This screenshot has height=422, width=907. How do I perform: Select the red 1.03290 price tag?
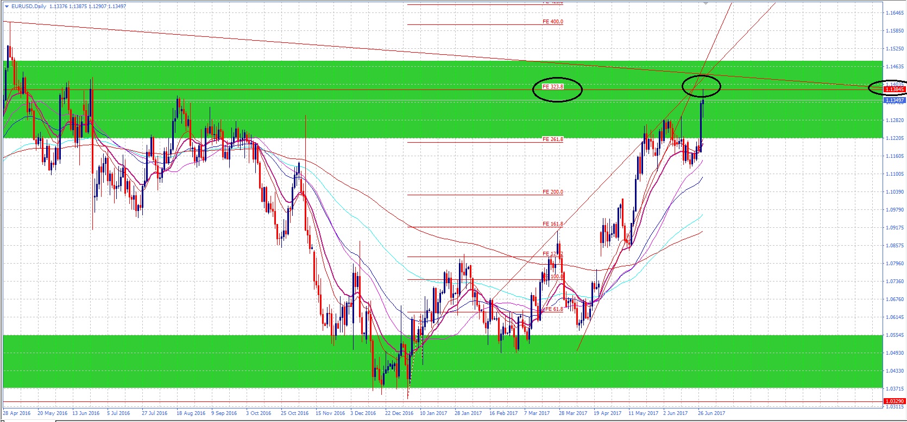click(x=895, y=401)
